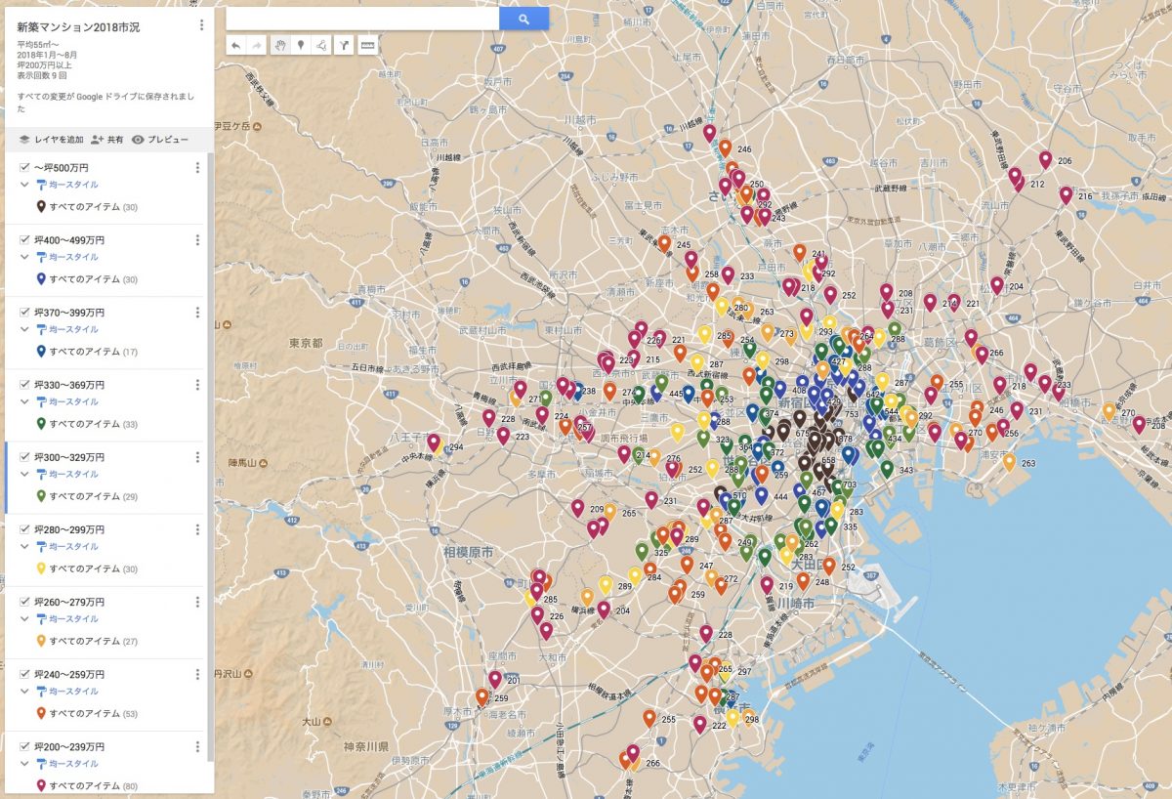This screenshot has width=1172, height=799.
Task: Select the hand pan tool
Action: (279, 45)
